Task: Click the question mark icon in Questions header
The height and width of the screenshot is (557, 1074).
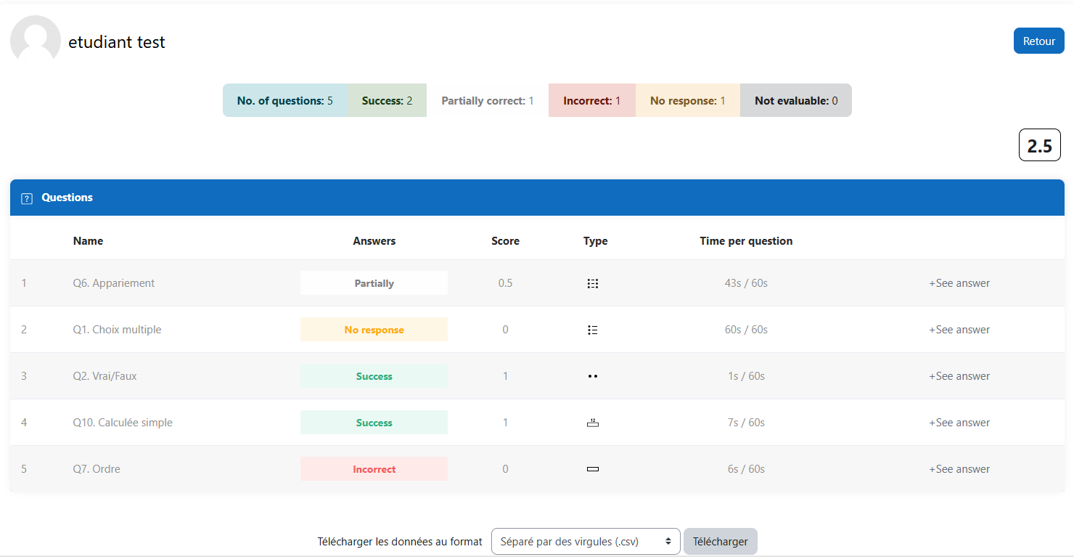Action: pos(27,198)
